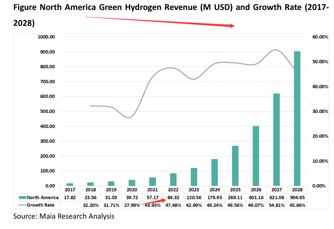Image resolution: width=334 pixels, height=229 pixels.
Task: Click the 401.16 revenue cell for 2026
Action: click(x=256, y=198)
